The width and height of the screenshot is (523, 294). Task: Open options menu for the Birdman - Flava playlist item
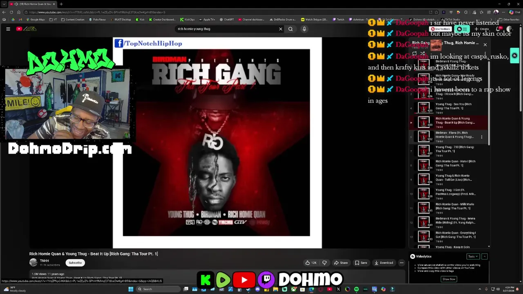point(482,137)
